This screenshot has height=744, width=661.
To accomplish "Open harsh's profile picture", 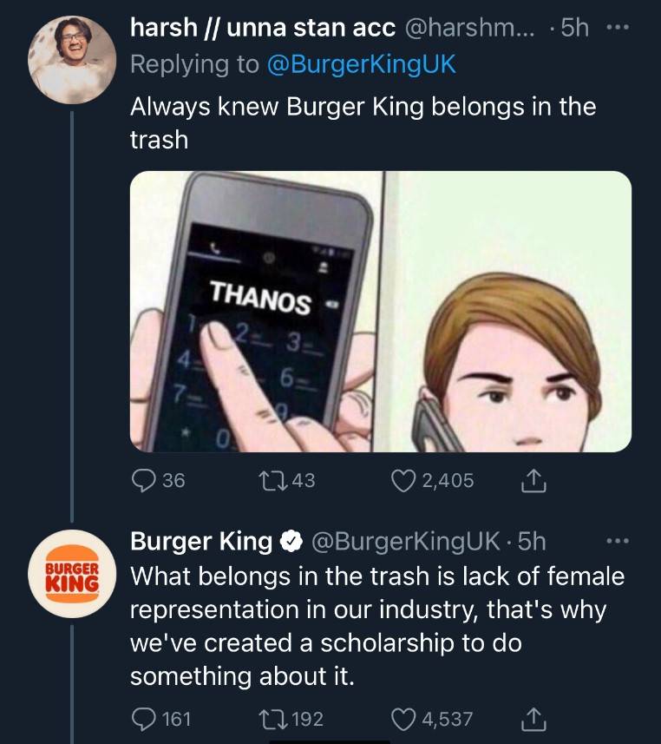I will (72, 60).
